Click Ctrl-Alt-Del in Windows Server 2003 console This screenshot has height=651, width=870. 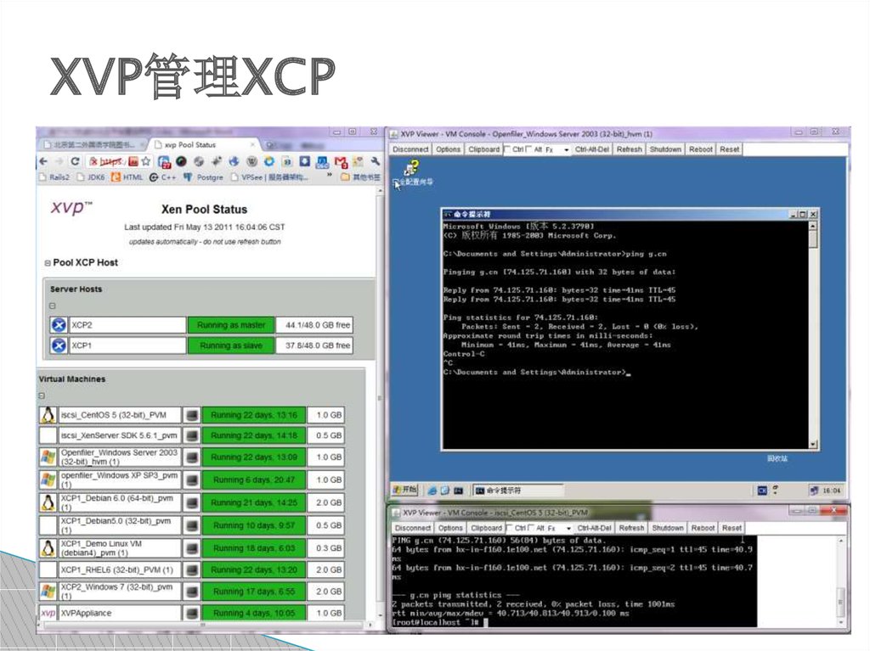[592, 149]
